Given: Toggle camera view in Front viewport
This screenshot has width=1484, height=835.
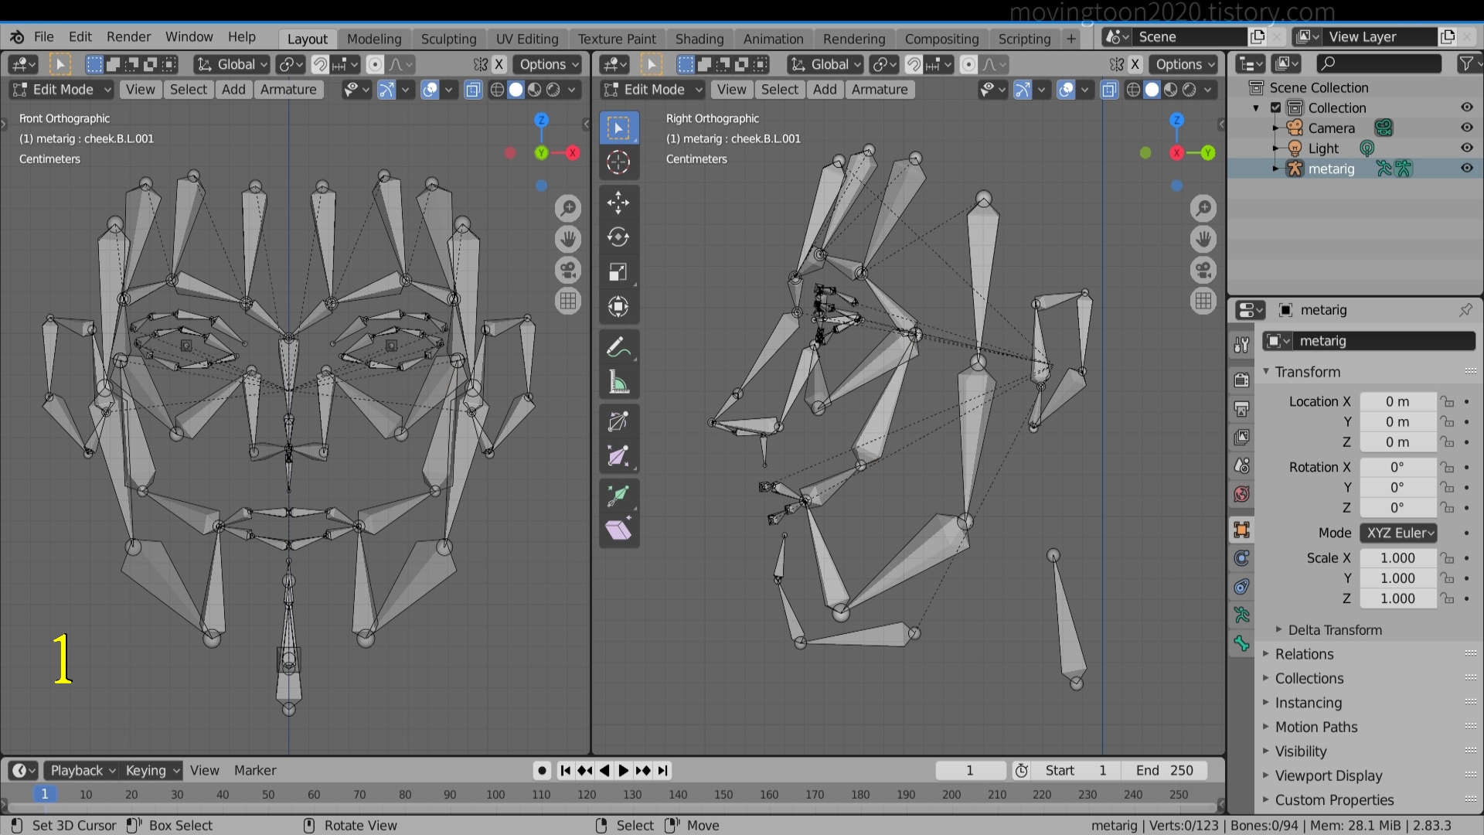Looking at the screenshot, I should click(x=568, y=270).
